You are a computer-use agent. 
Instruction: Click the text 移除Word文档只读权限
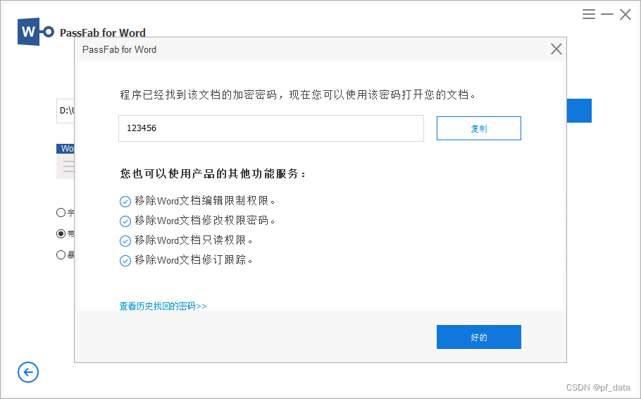click(x=194, y=240)
